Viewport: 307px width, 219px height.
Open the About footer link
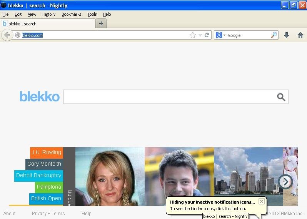pyautogui.click(x=9, y=213)
